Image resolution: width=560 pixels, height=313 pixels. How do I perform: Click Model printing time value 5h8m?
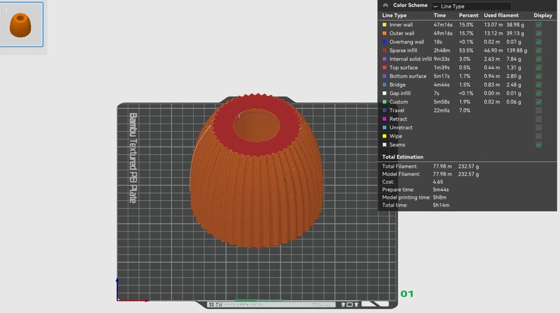[439, 197]
